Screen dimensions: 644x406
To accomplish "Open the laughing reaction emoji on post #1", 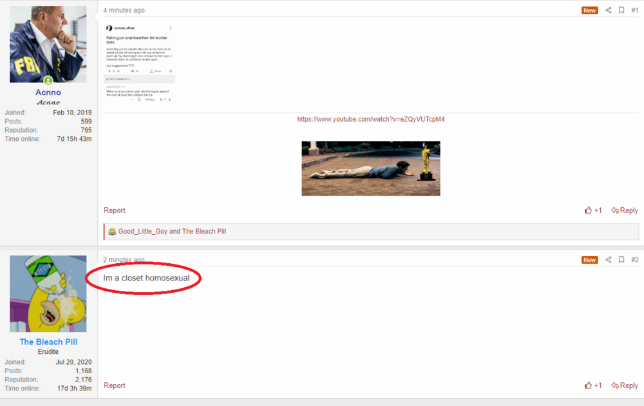I will click(x=111, y=232).
